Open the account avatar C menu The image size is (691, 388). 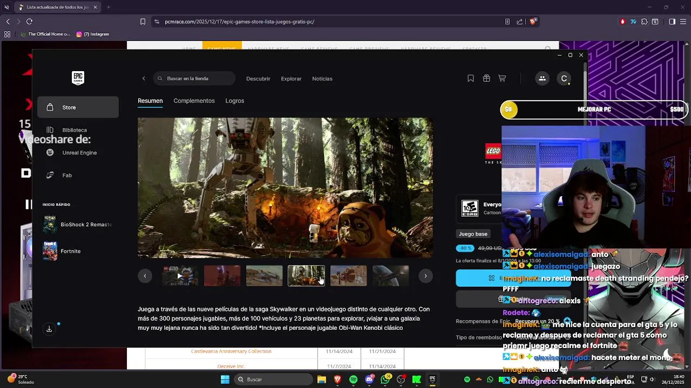(564, 79)
